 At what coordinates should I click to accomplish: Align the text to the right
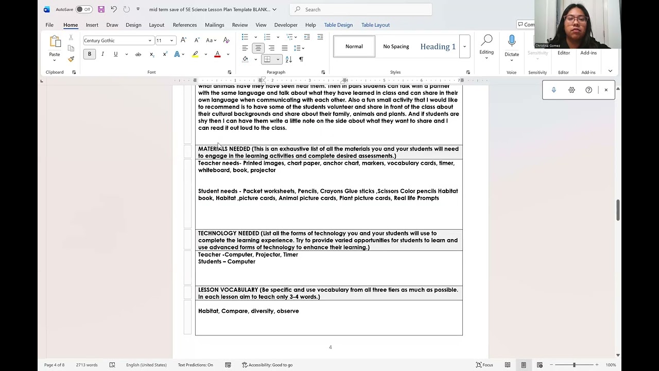[x=271, y=48]
